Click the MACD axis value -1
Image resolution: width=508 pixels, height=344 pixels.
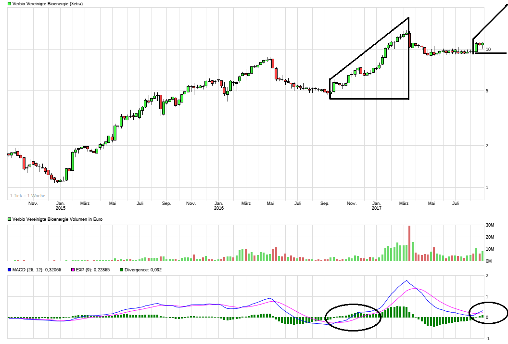click(488, 339)
